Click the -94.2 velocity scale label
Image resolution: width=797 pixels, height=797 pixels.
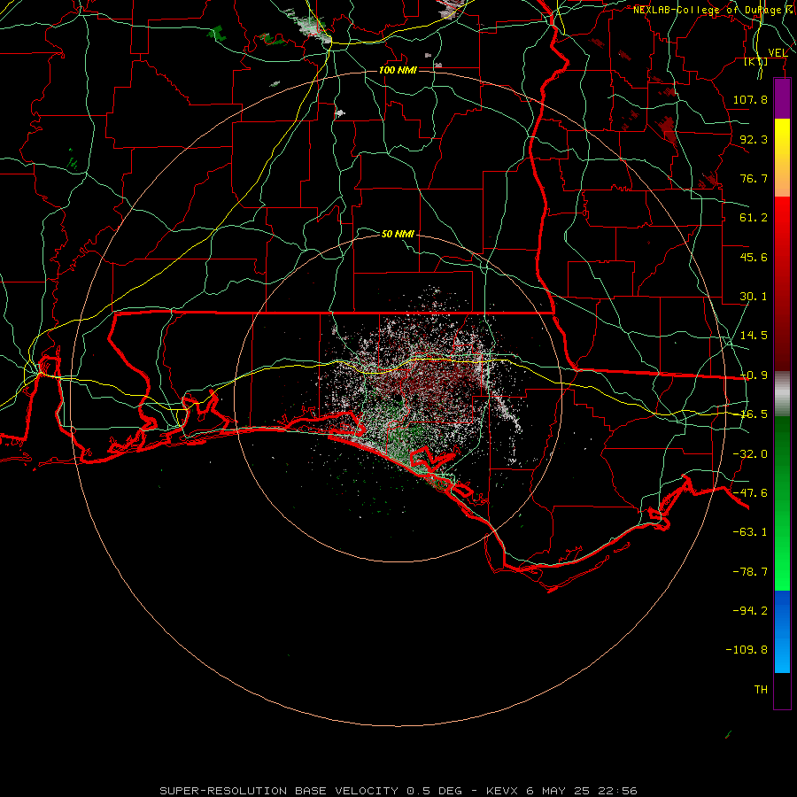tap(750, 611)
